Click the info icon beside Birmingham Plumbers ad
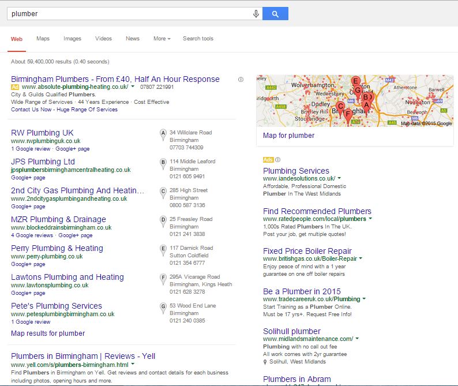458x386 pixels. click(x=241, y=80)
